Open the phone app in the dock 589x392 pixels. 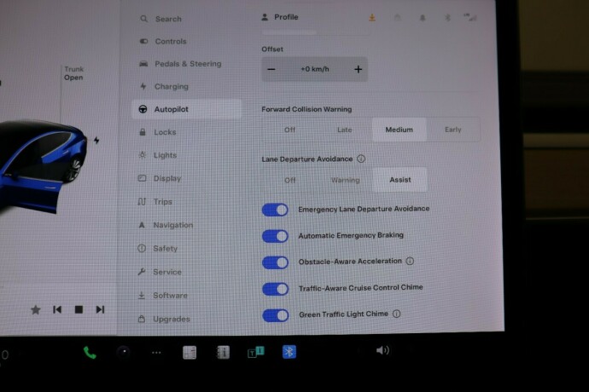pyautogui.click(x=90, y=352)
